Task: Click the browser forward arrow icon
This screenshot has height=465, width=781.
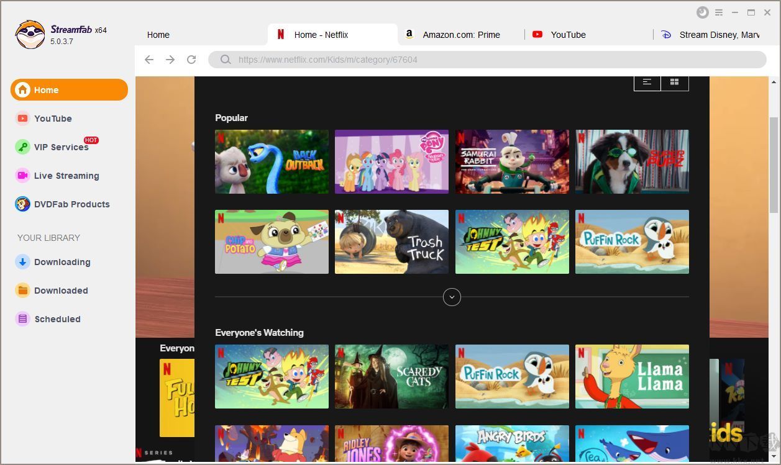Action: click(x=170, y=60)
